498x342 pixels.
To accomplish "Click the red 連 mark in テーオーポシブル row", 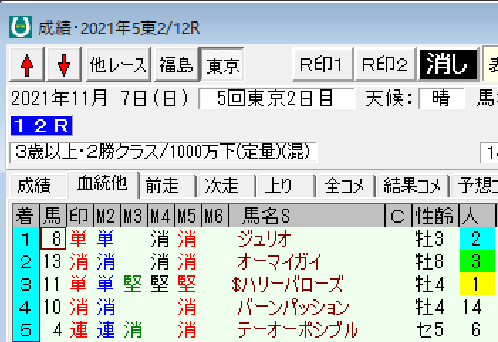I will [78, 330].
